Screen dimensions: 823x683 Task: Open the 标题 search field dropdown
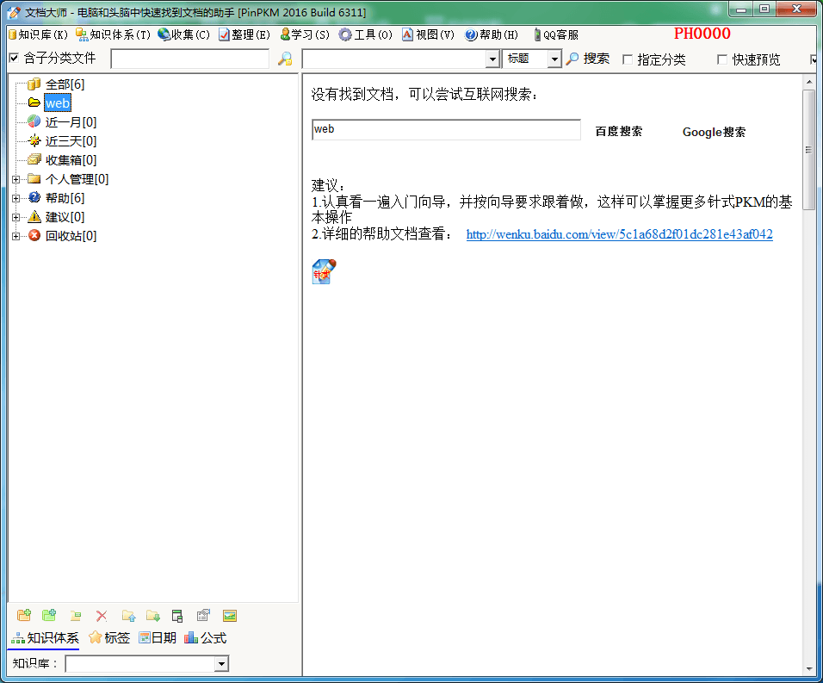[x=554, y=59]
